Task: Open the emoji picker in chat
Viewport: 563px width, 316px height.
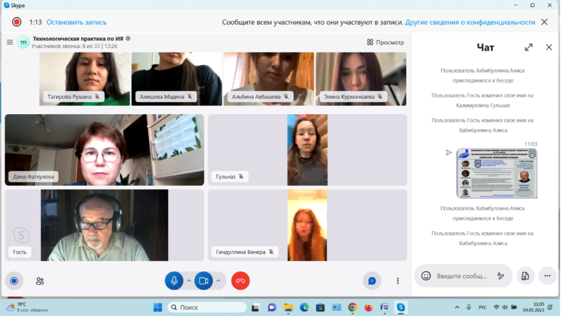Action: (426, 276)
